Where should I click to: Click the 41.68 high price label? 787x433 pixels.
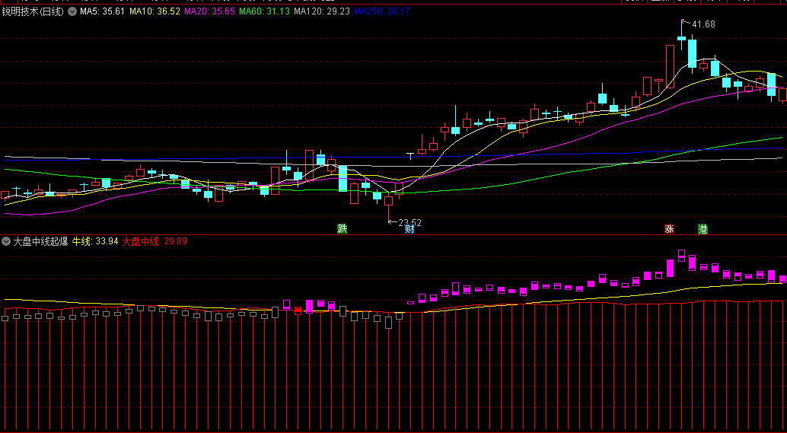click(704, 24)
